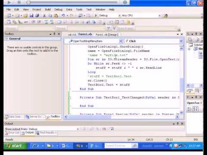Toggle auto-hide pin on the Toolbox panel
The height and width of the screenshot is (155, 207).
point(54,34)
